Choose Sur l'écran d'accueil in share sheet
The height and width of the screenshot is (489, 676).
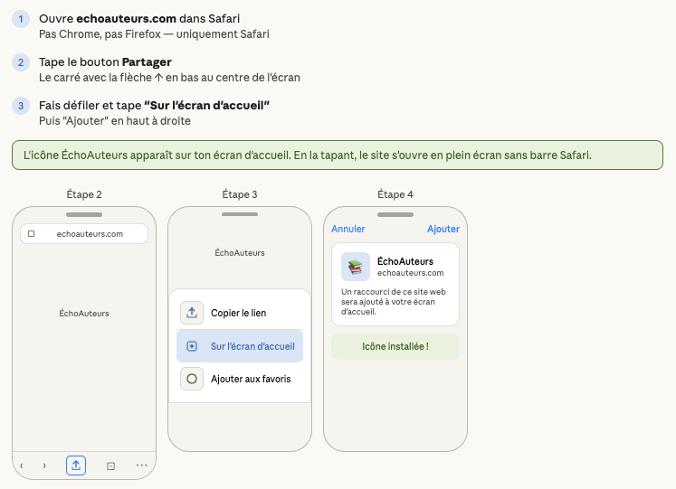240,346
